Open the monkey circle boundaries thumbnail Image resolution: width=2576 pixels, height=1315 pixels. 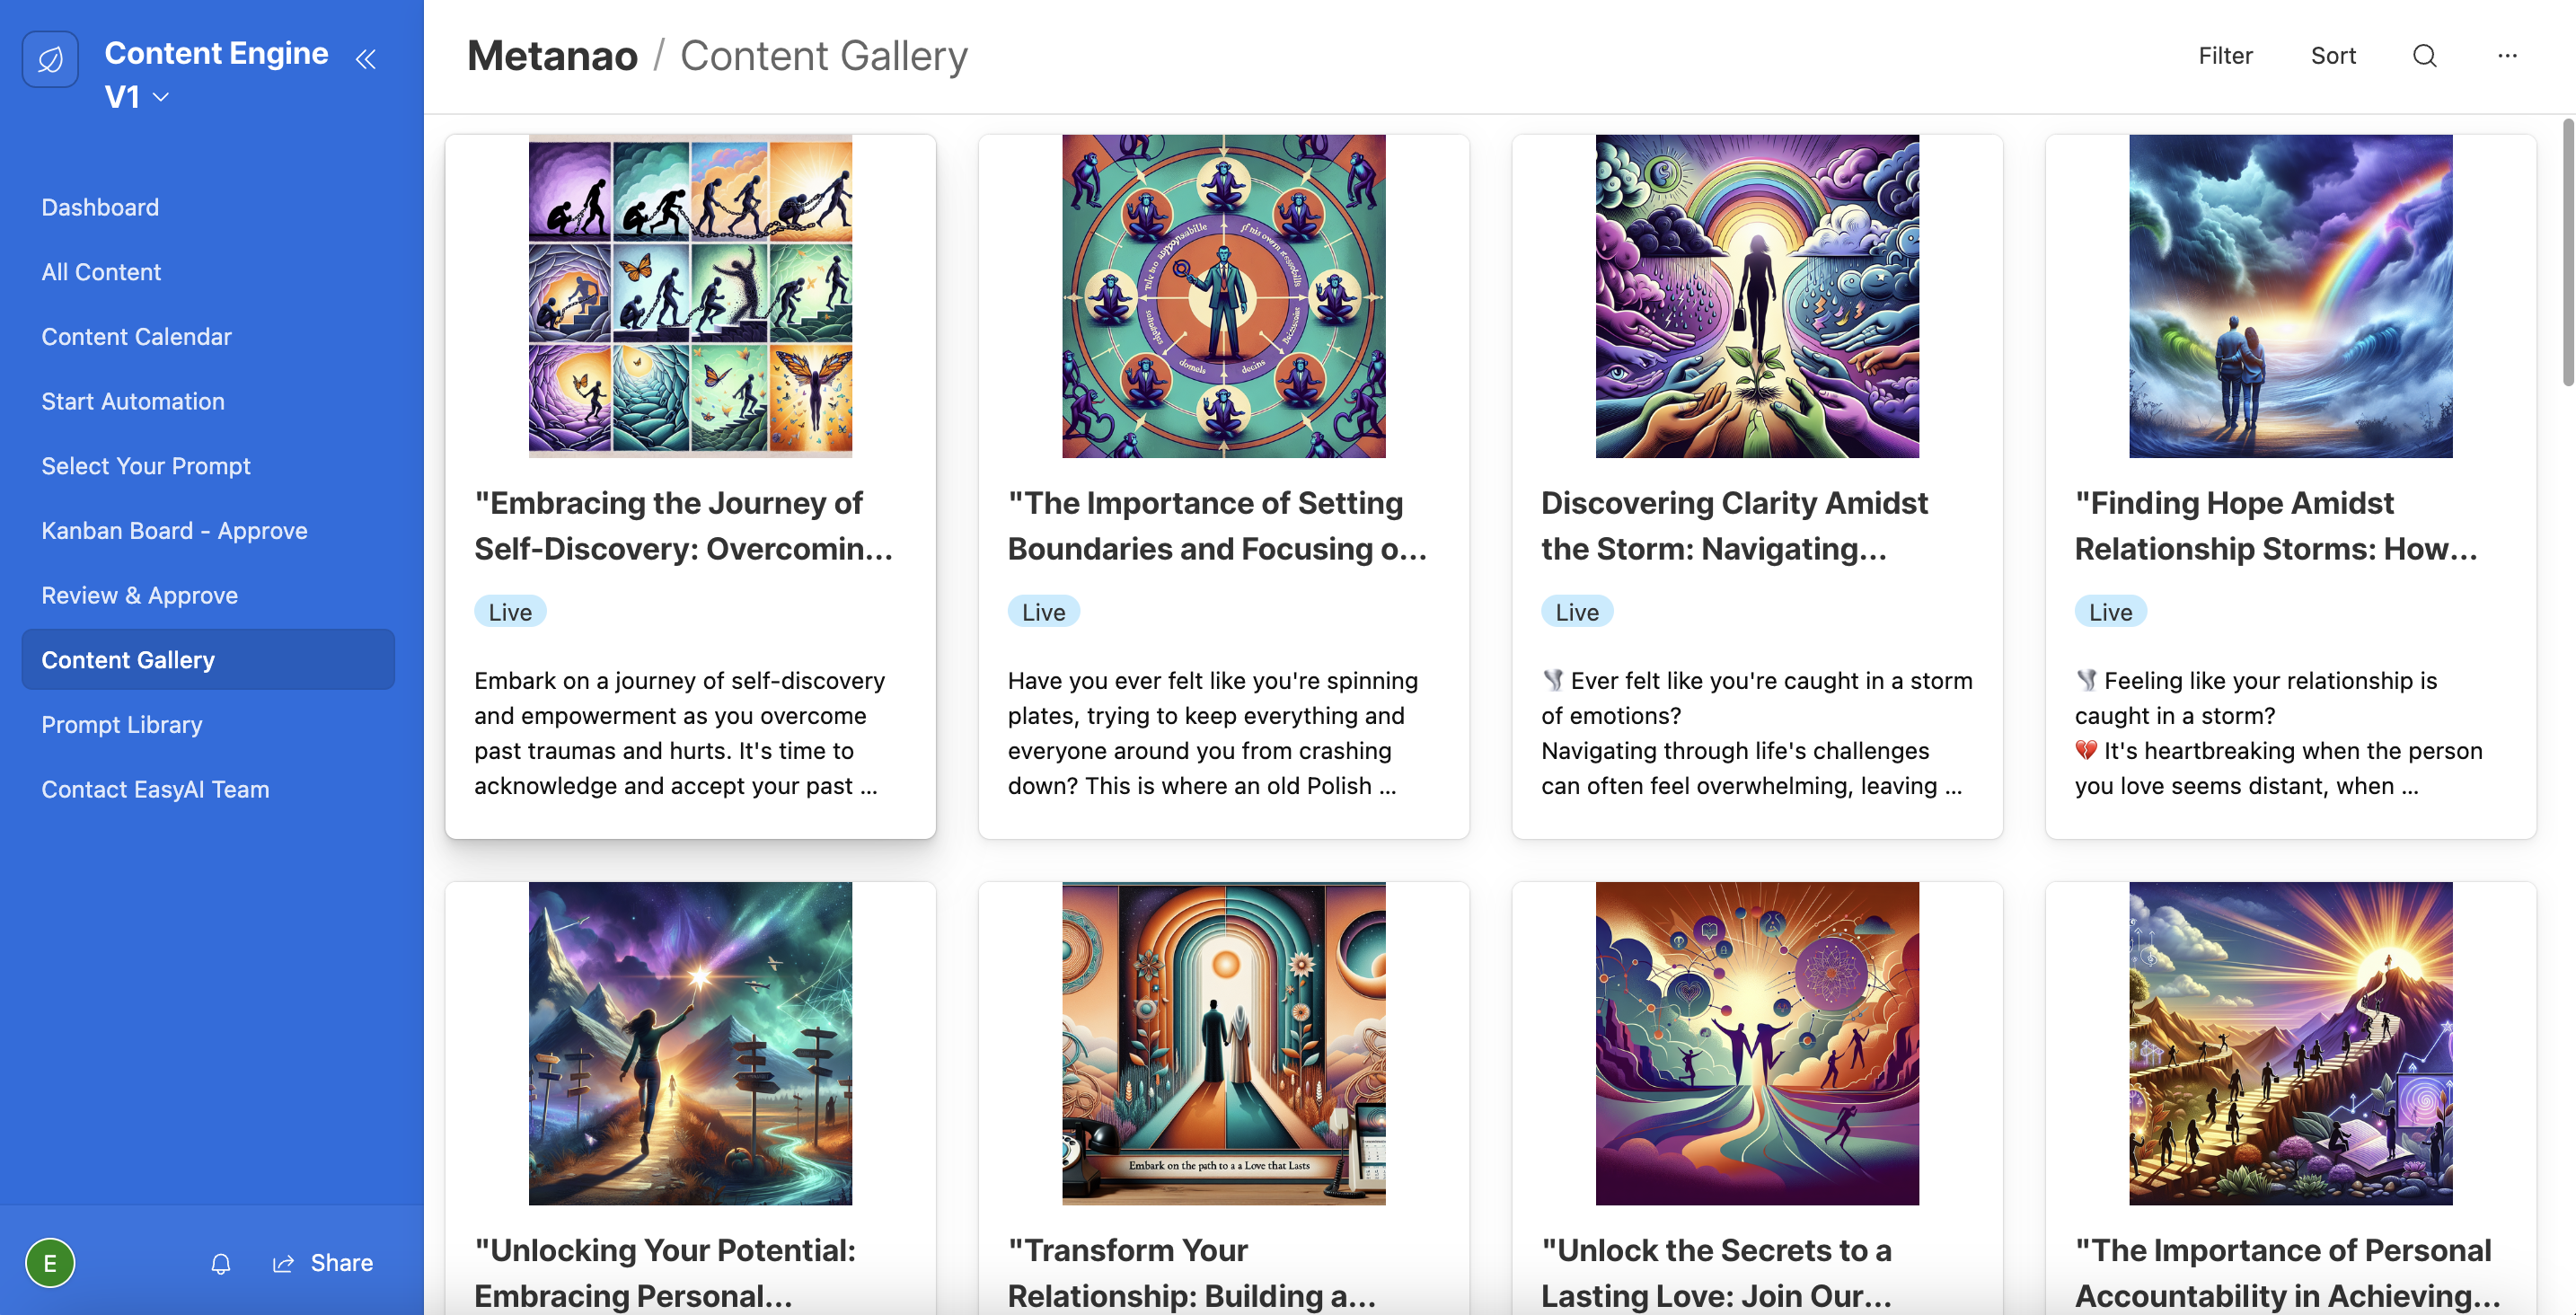(1223, 297)
